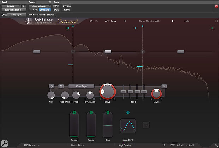Click the fabfilter logo icon
Viewport: 219px width, 148px height.
click(x=28, y=21)
